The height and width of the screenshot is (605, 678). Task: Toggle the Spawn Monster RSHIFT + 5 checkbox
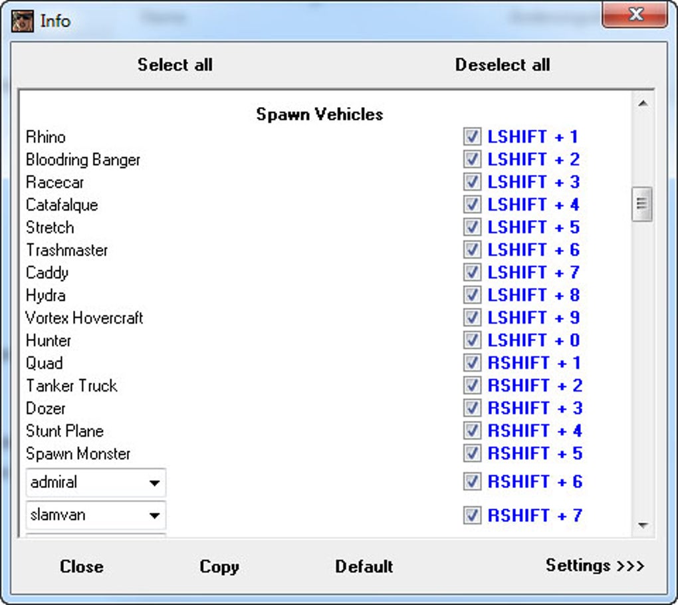tap(472, 453)
